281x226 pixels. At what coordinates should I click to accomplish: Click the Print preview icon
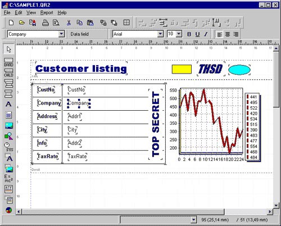56,23
